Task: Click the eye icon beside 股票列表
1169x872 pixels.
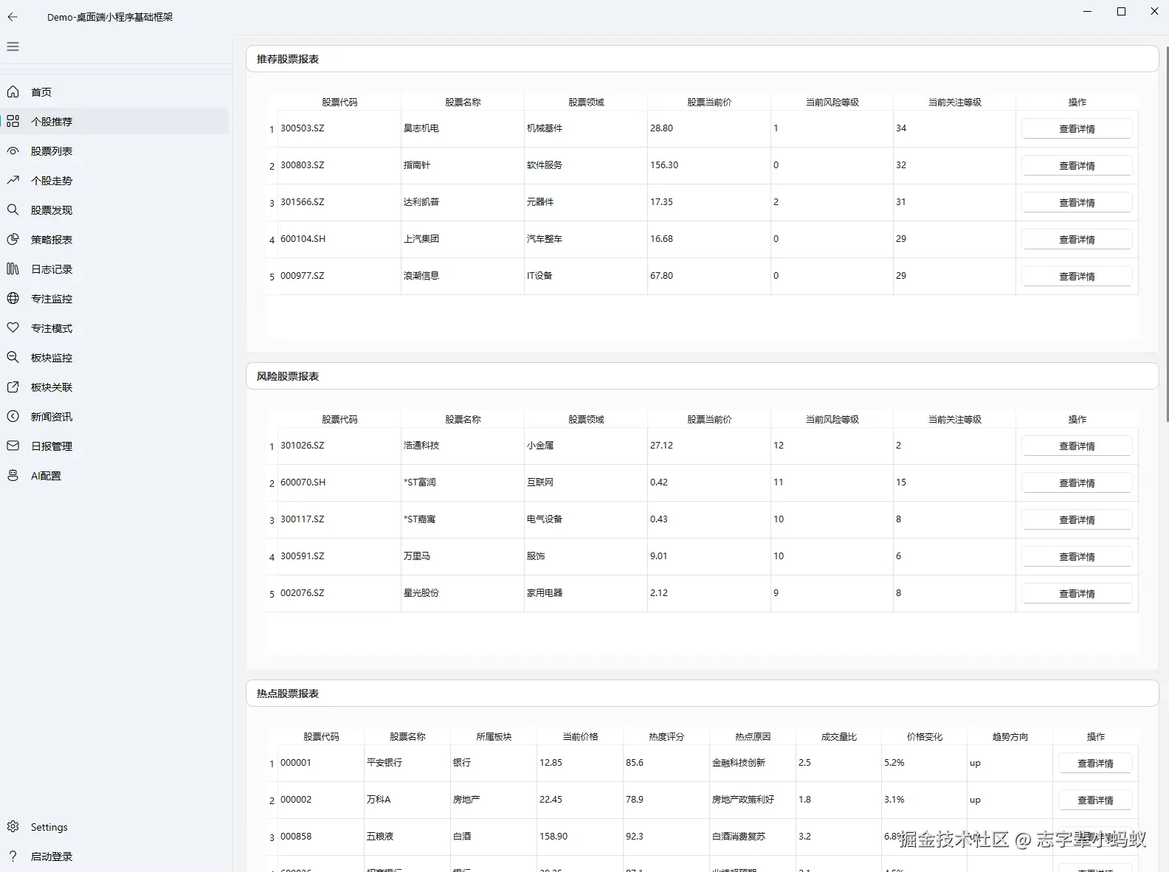Action: [x=13, y=150]
